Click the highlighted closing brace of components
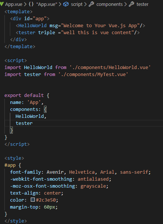The width and height of the screenshot is (163, 224). coord(11,130)
